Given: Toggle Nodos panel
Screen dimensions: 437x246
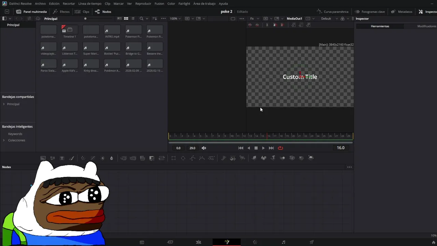Looking at the screenshot, I should pos(103,12).
